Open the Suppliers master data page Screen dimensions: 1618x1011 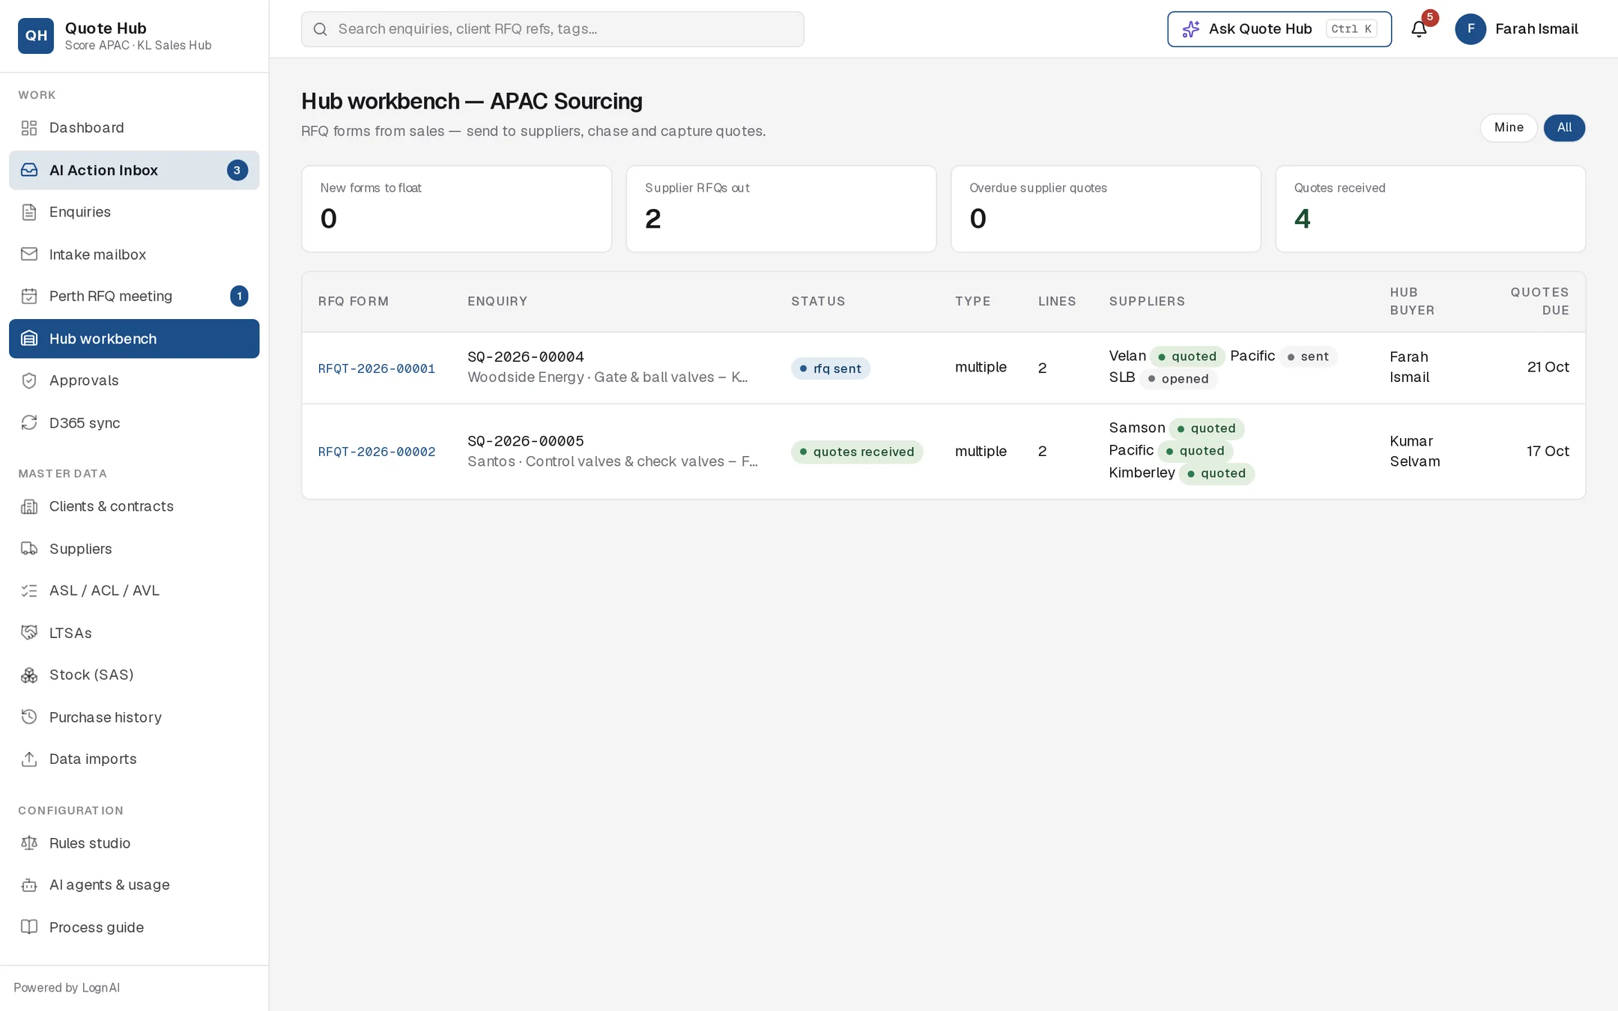[x=134, y=549]
